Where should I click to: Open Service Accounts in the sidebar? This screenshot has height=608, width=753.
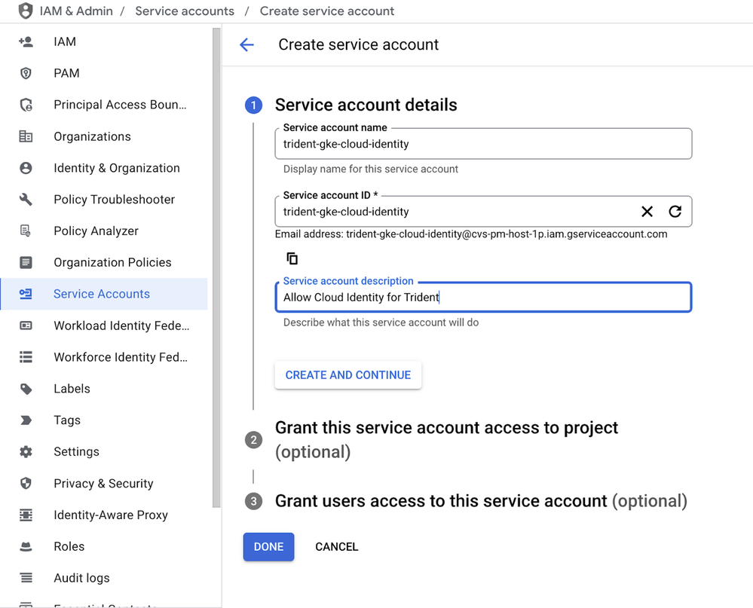(x=102, y=294)
